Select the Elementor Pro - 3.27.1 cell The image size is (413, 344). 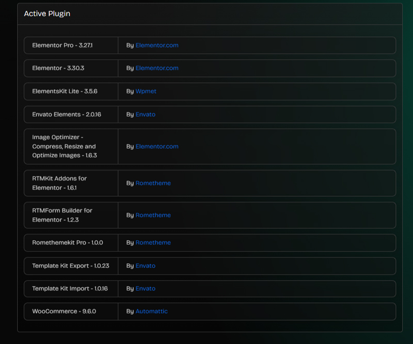71,45
